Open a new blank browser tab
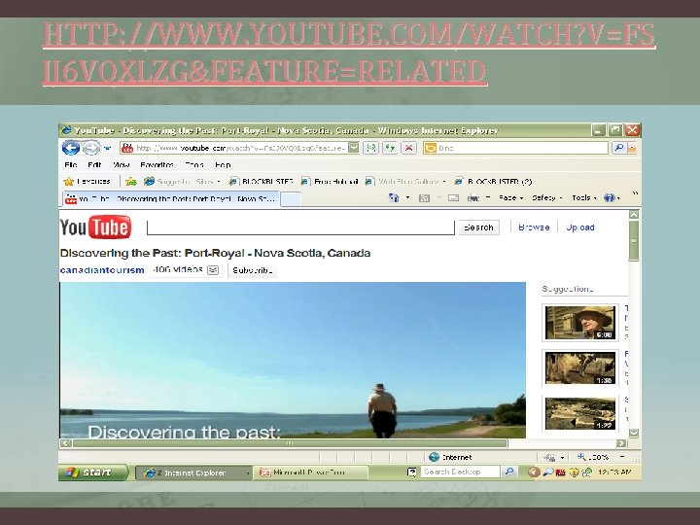The width and height of the screenshot is (700, 525). point(291,199)
